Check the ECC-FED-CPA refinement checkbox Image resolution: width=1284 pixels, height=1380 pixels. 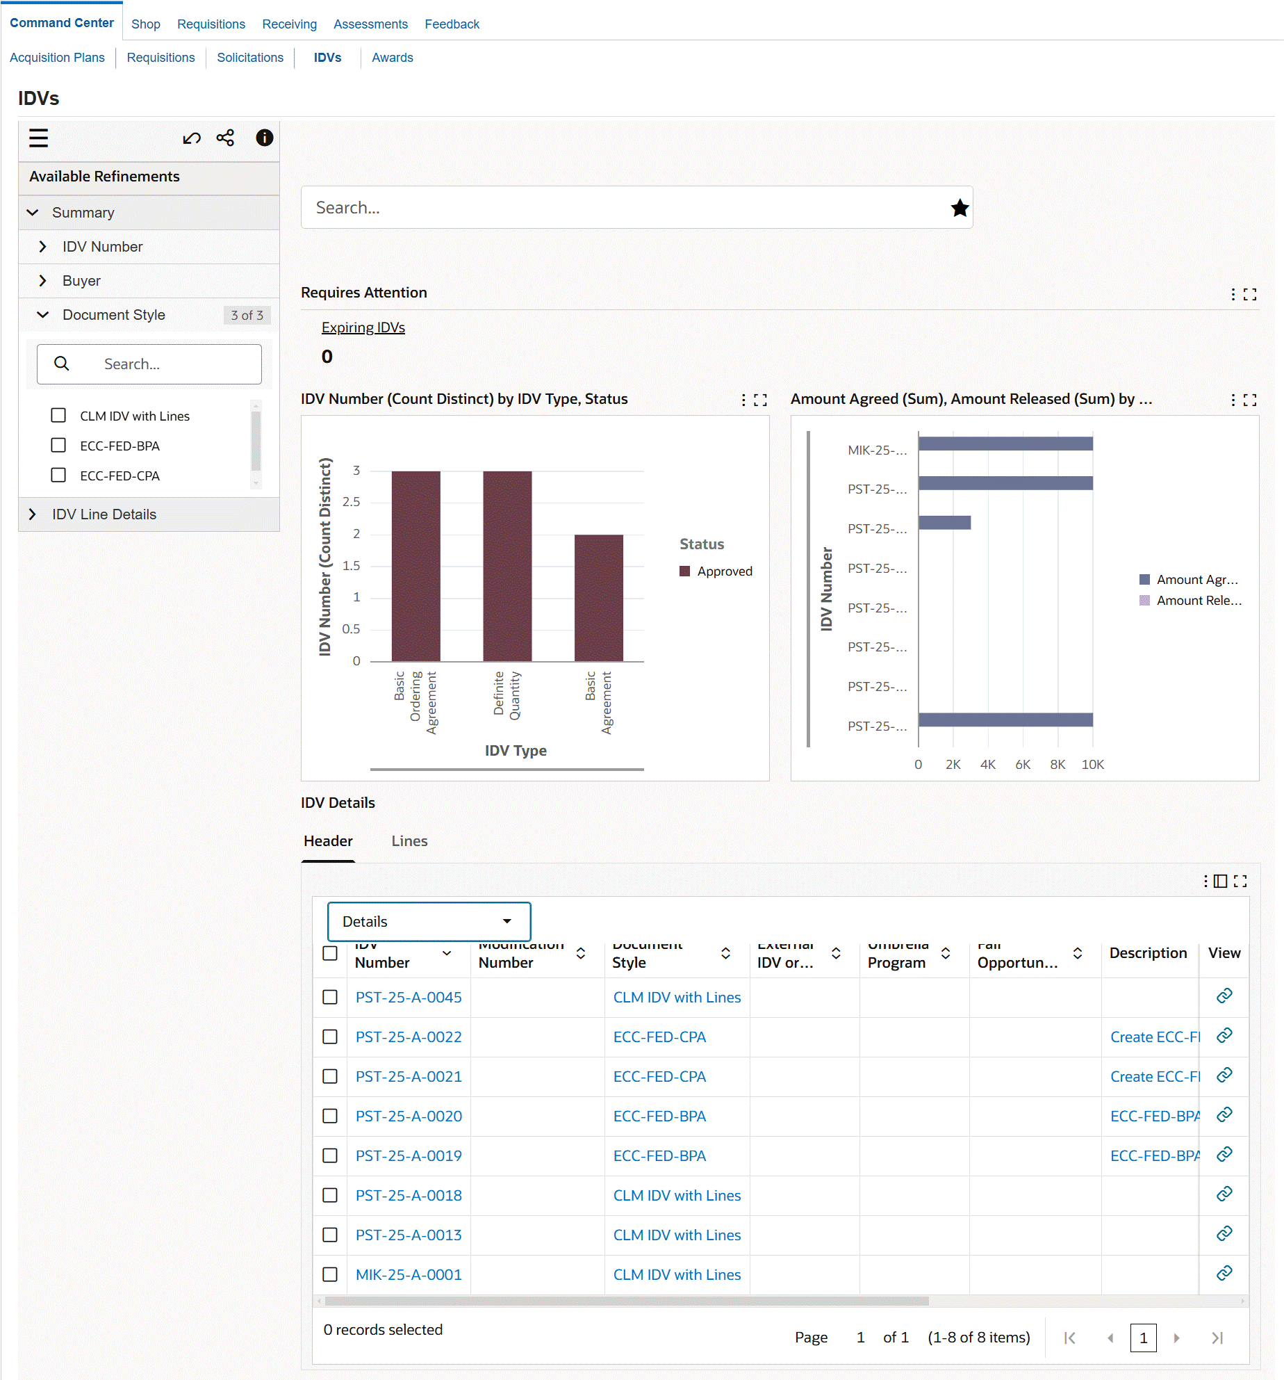click(x=58, y=475)
